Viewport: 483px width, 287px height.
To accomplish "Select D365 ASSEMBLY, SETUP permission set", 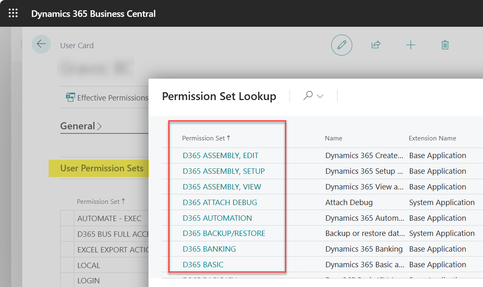I will click(224, 171).
